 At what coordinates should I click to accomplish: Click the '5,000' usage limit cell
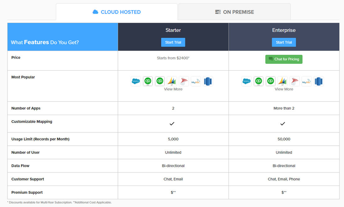pos(173,139)
